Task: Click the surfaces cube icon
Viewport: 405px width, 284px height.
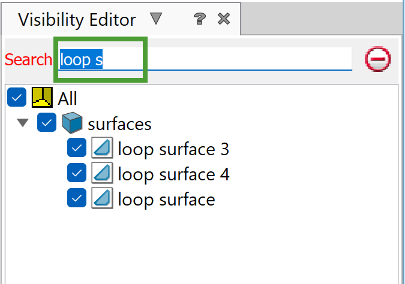Action: [72, 123]
